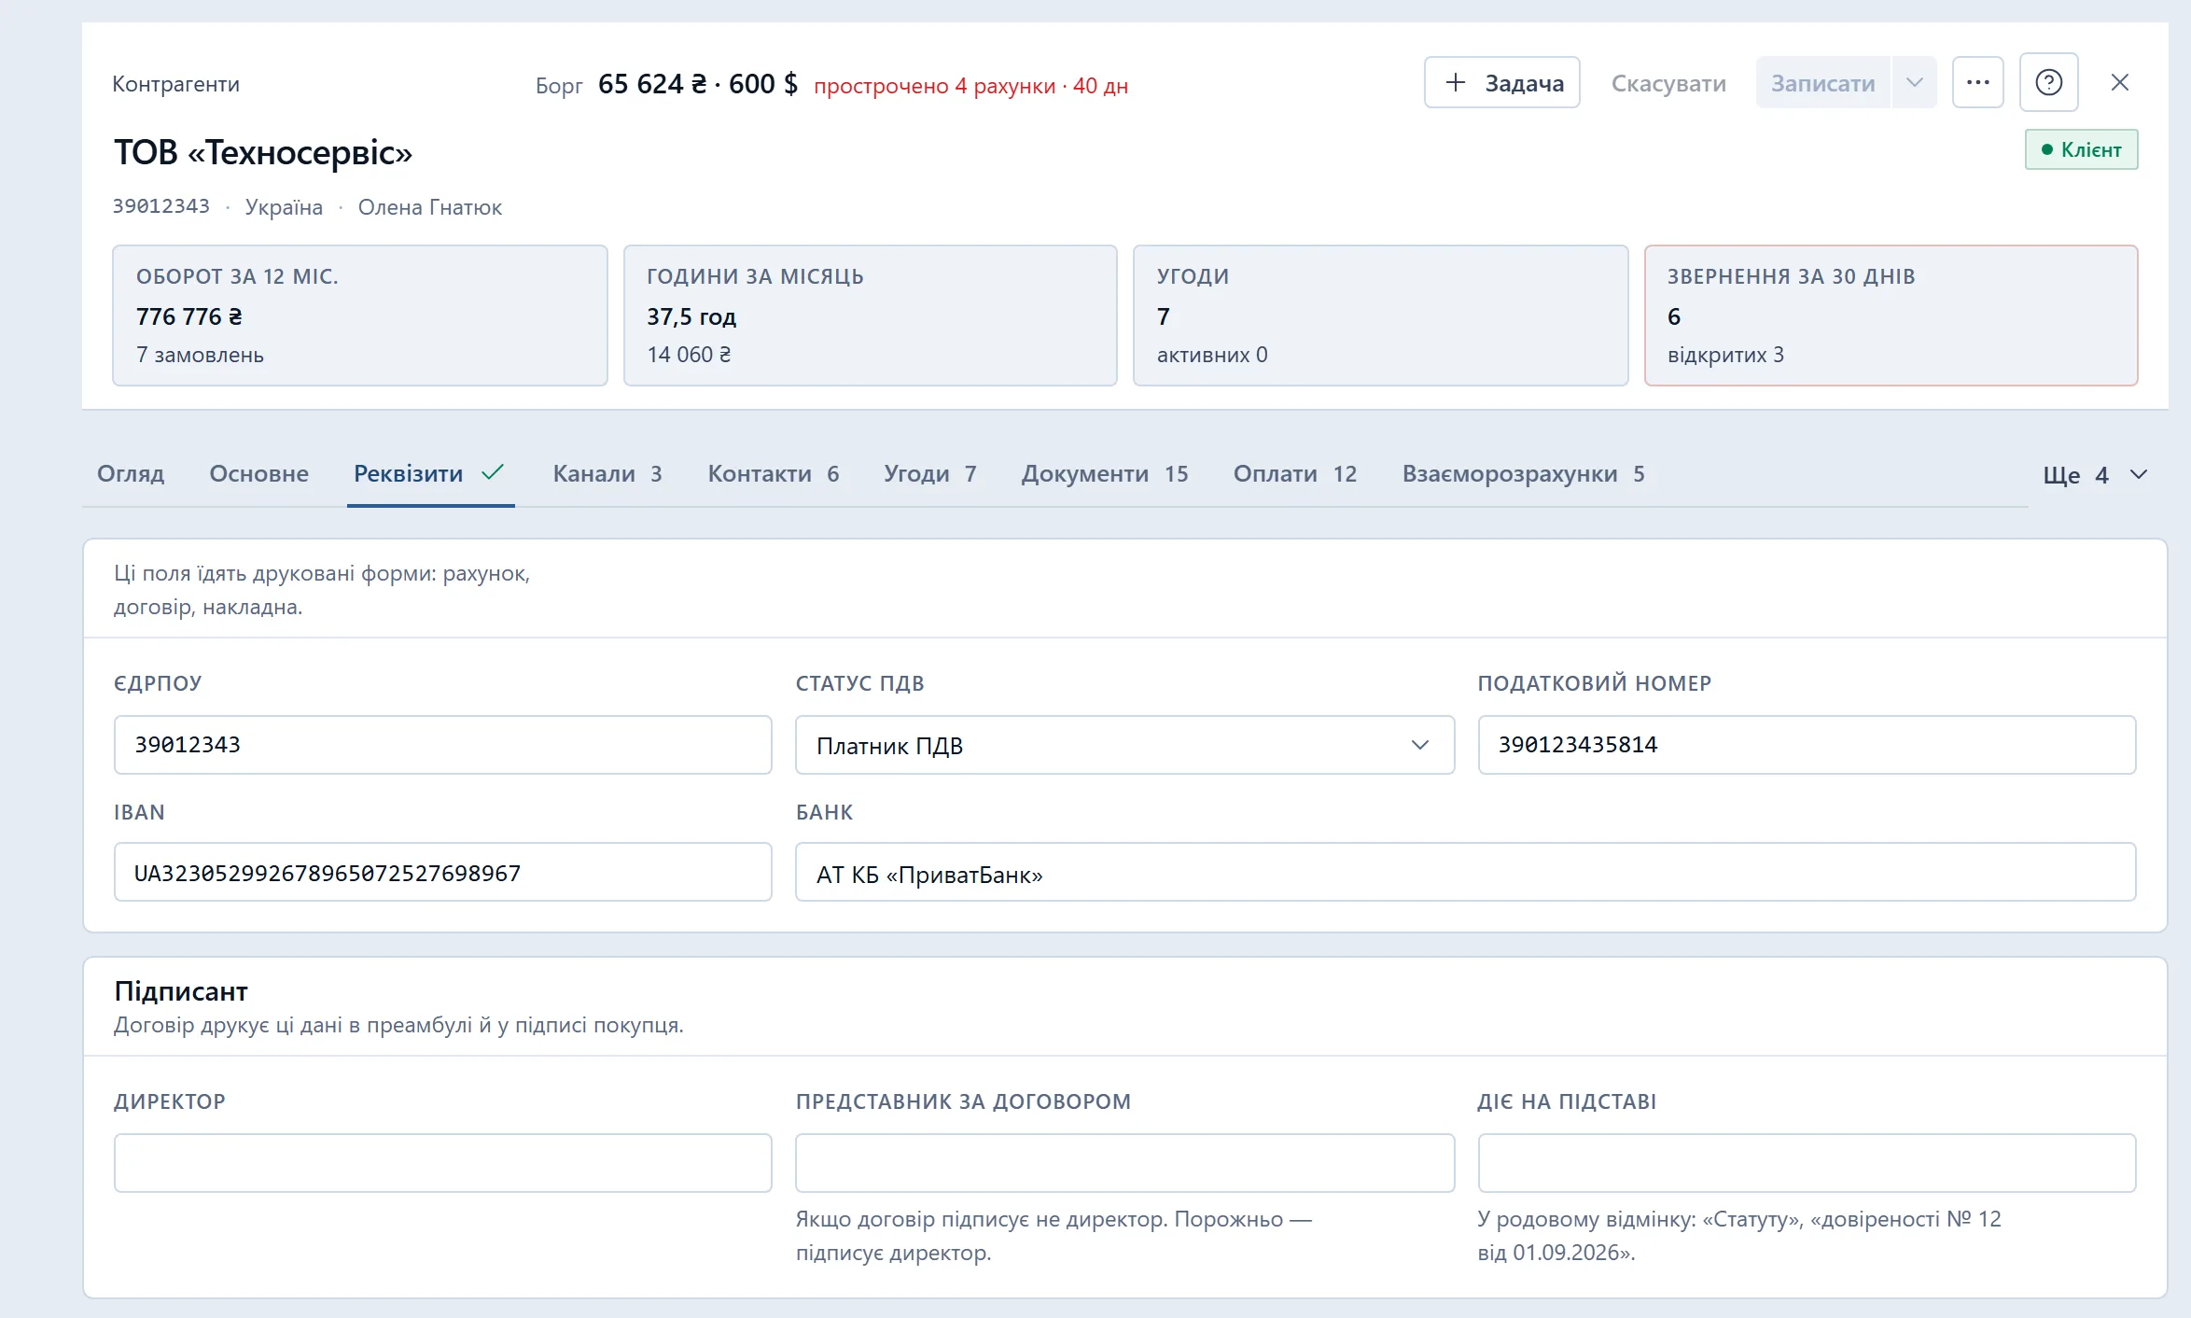Open the Документи tab

pos(1105,474)
